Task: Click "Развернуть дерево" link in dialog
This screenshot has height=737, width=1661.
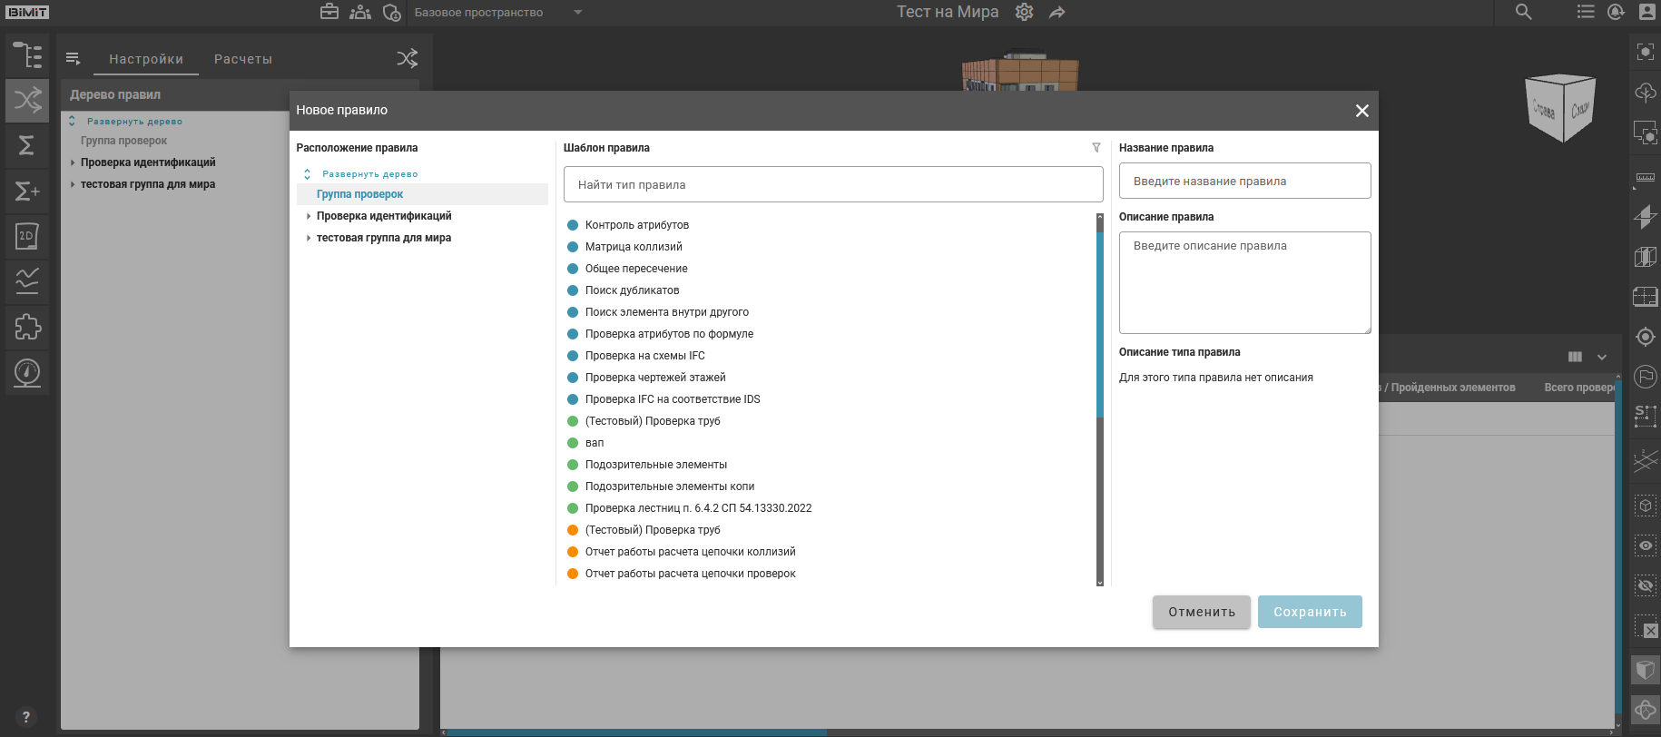Action: [x=369, y=174]
